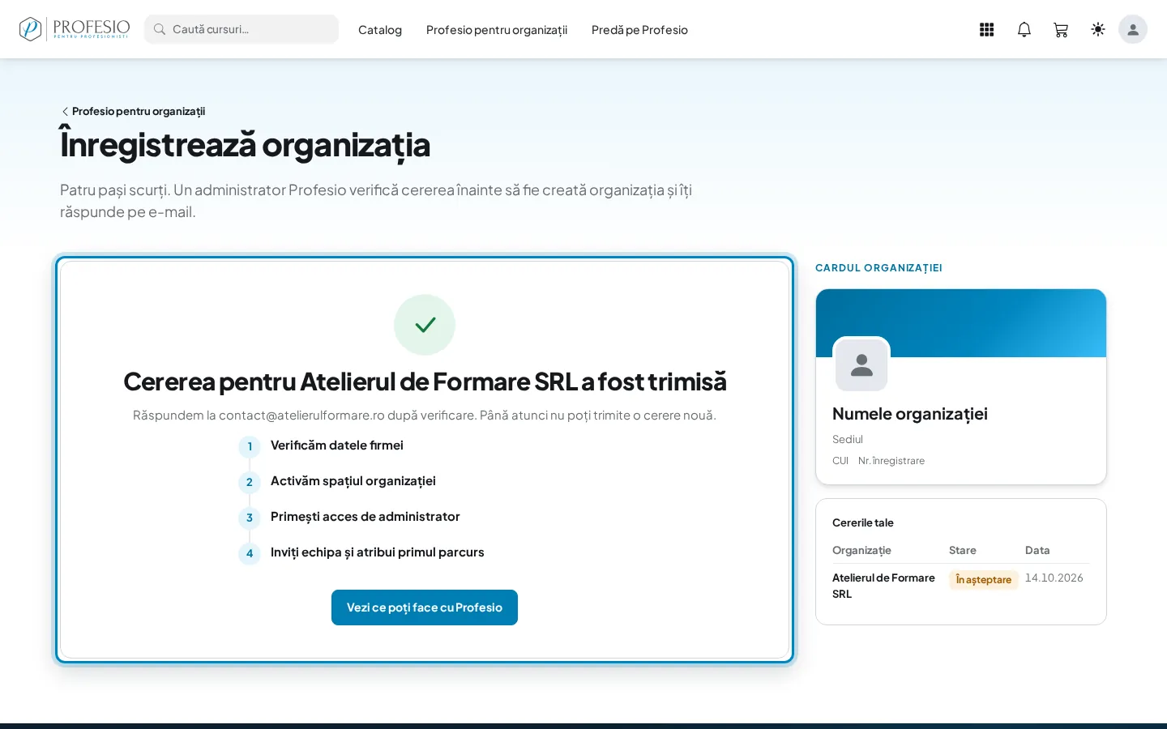Image resolution: width=1167 pixels, height=729 pixels.
Task: Open Profesio pentru organizații in navbar
Action: pyautogui.click(x=497, y=30)
